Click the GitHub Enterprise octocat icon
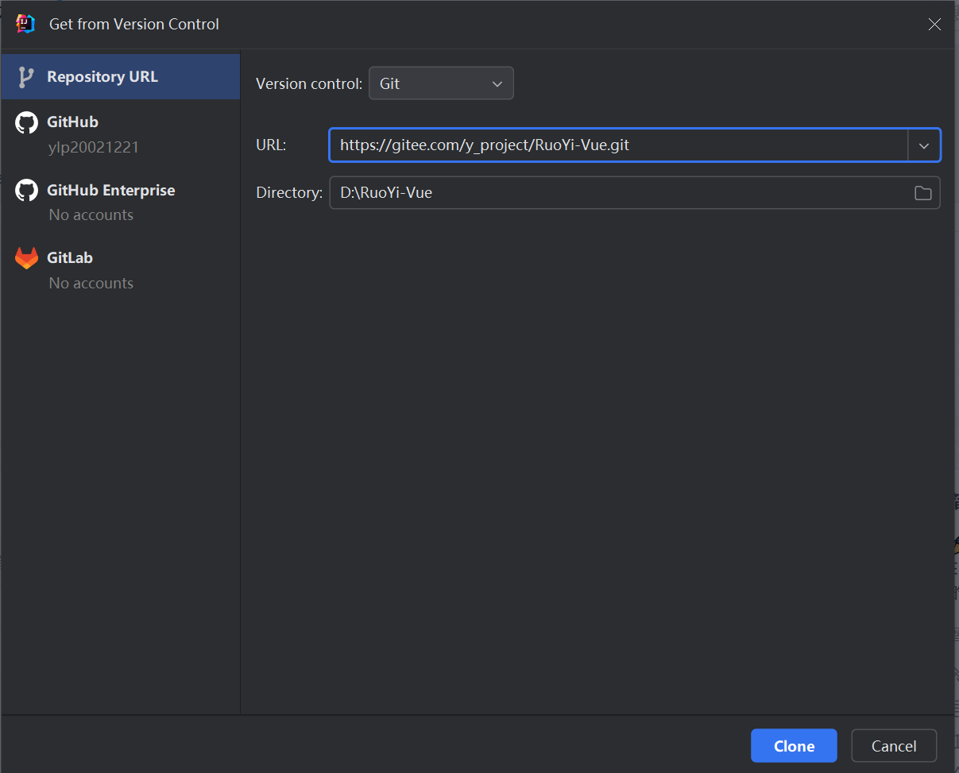This screenshot has height=773, width=959. pyautogui.click(x=26, y=191)
